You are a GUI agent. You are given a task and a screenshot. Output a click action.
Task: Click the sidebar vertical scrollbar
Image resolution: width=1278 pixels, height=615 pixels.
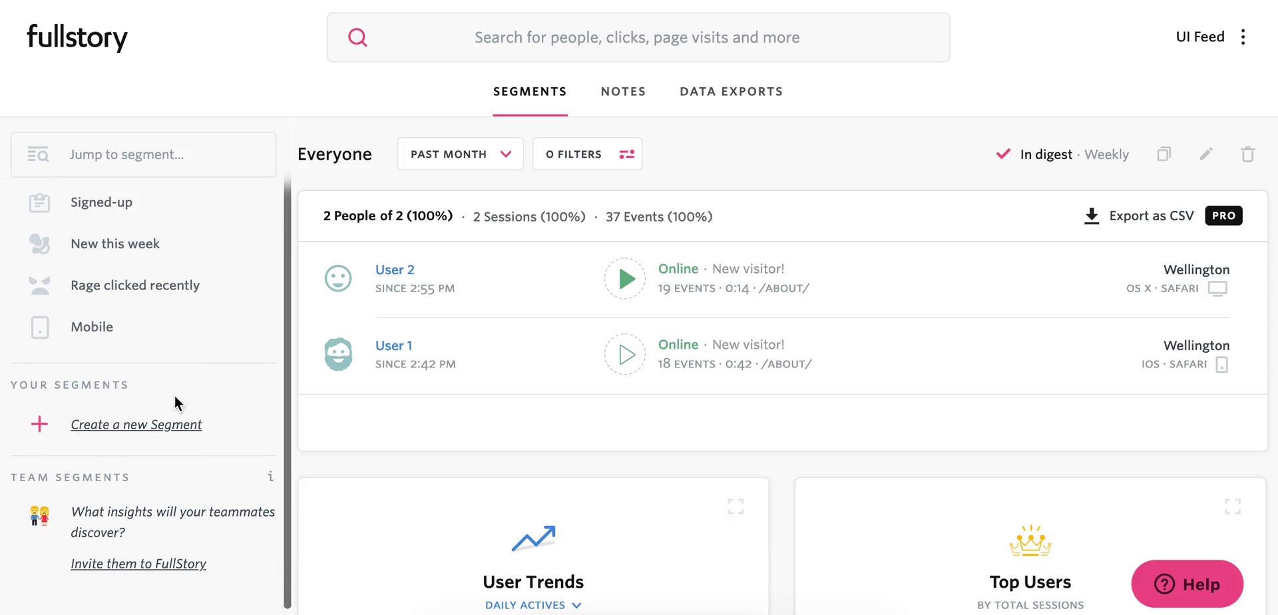pos(288,393)
